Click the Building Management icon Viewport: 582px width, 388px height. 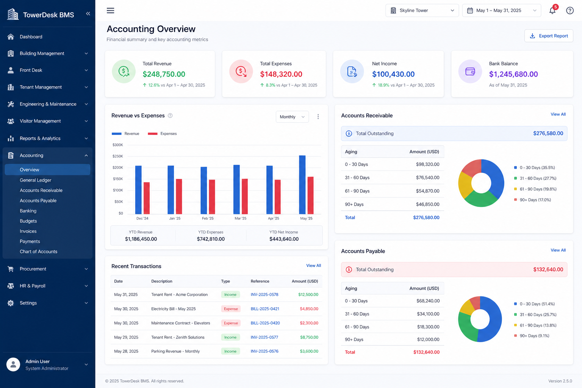(11, 53)
